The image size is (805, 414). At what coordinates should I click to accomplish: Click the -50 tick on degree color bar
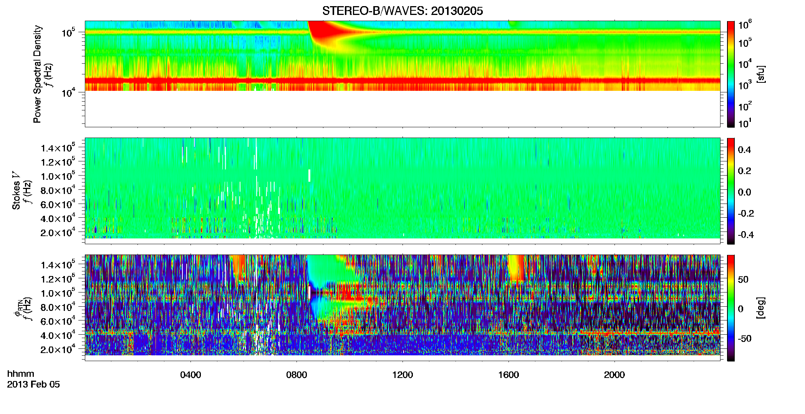click(x=744, y=338)
